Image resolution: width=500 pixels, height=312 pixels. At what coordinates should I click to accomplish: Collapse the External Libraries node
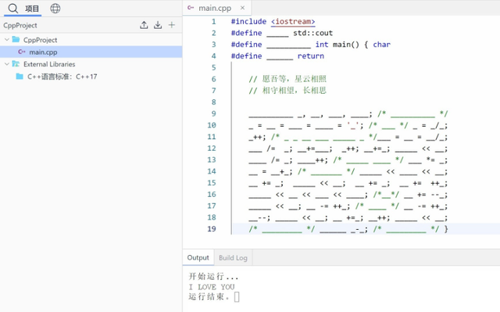pos(7,64)
